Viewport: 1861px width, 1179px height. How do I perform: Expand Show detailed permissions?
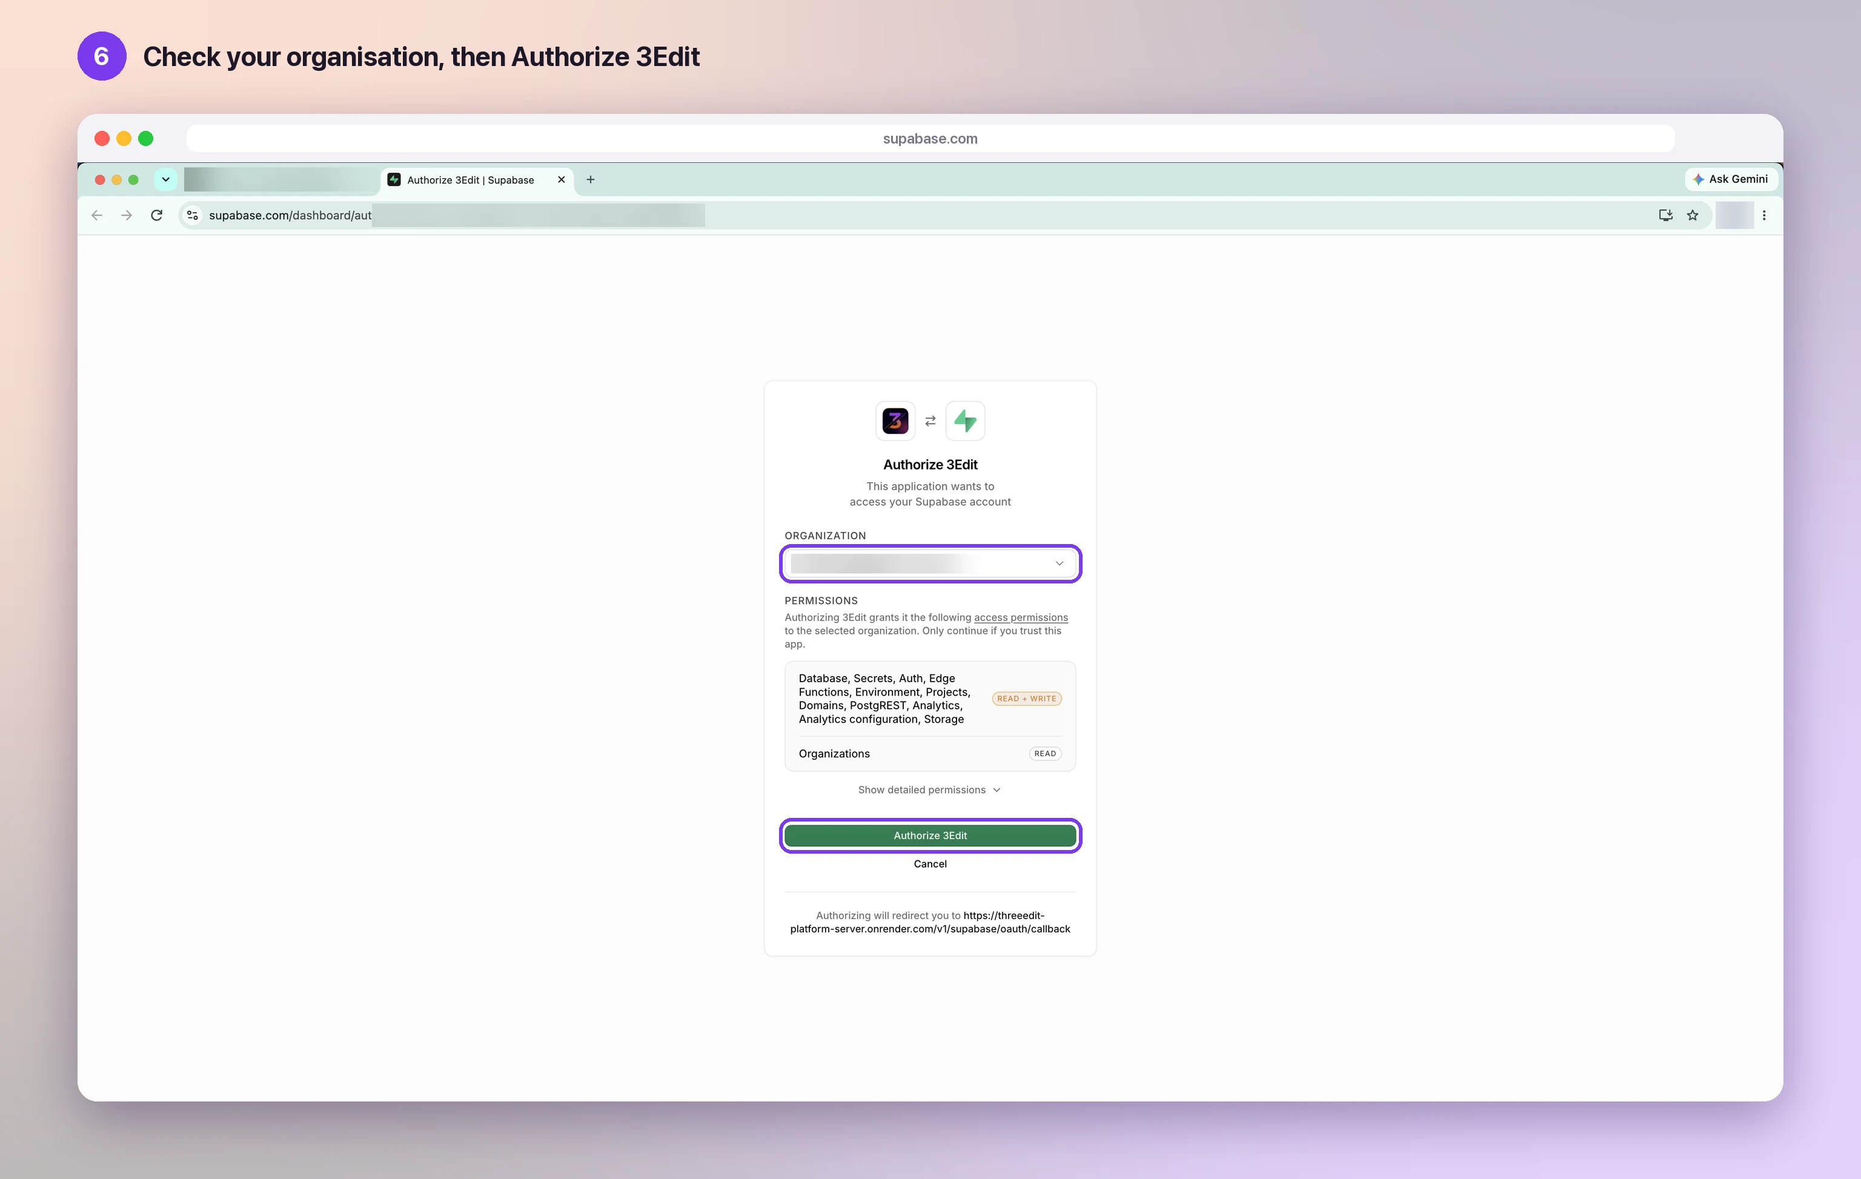930,789
